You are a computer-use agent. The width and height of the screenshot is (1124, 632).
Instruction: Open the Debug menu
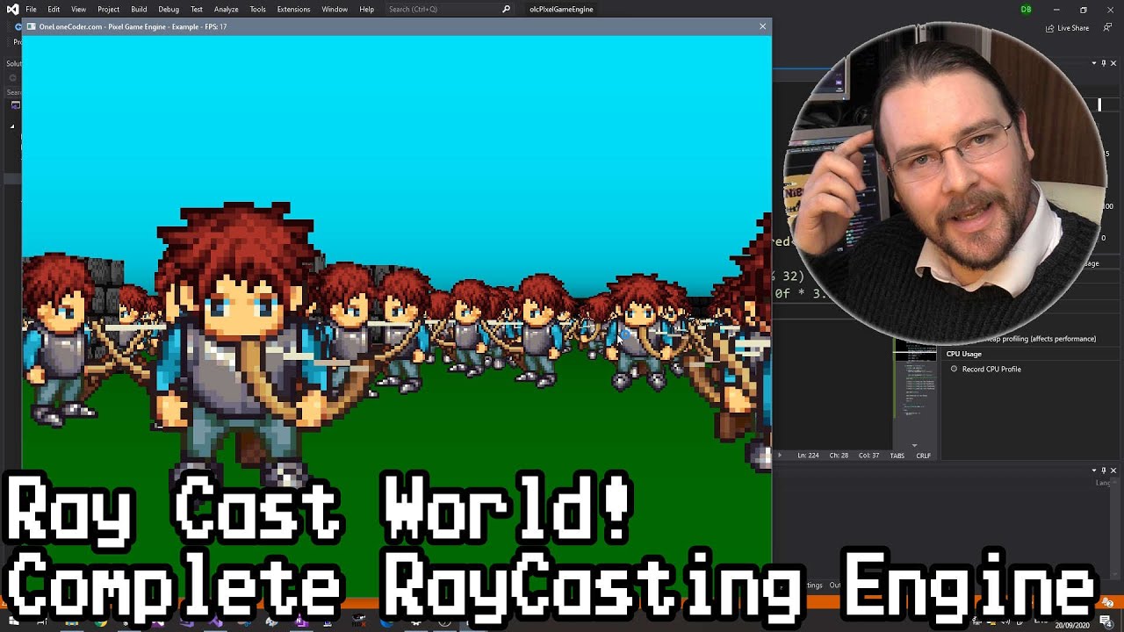pyautogui.click(x=169, y=9)
